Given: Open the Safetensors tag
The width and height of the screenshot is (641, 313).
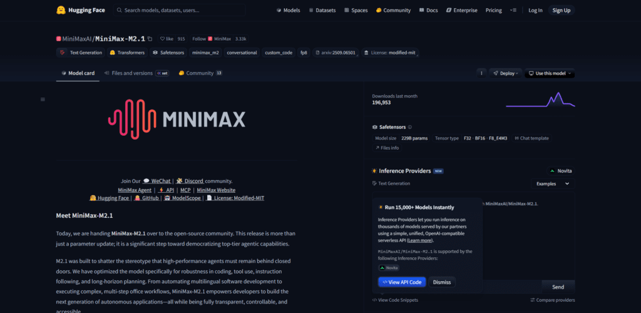Looking at the screenshot, I should pos(168,53).
